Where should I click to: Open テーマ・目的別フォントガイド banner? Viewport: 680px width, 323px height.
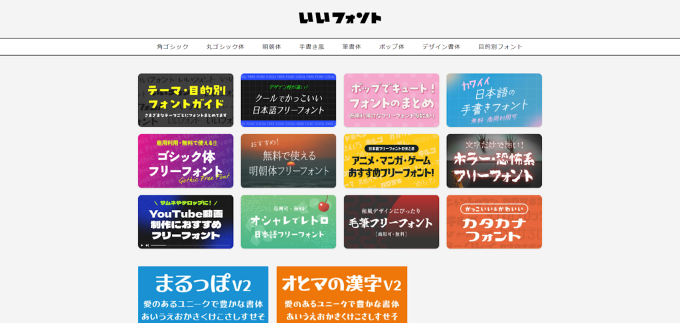pyautogui.click(x=185, y=100)
